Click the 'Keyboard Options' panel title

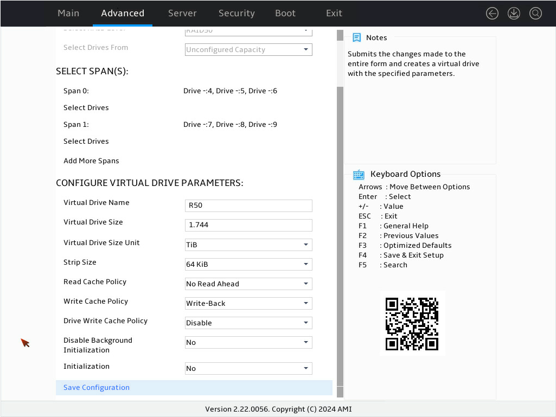(x=406, y=174)
